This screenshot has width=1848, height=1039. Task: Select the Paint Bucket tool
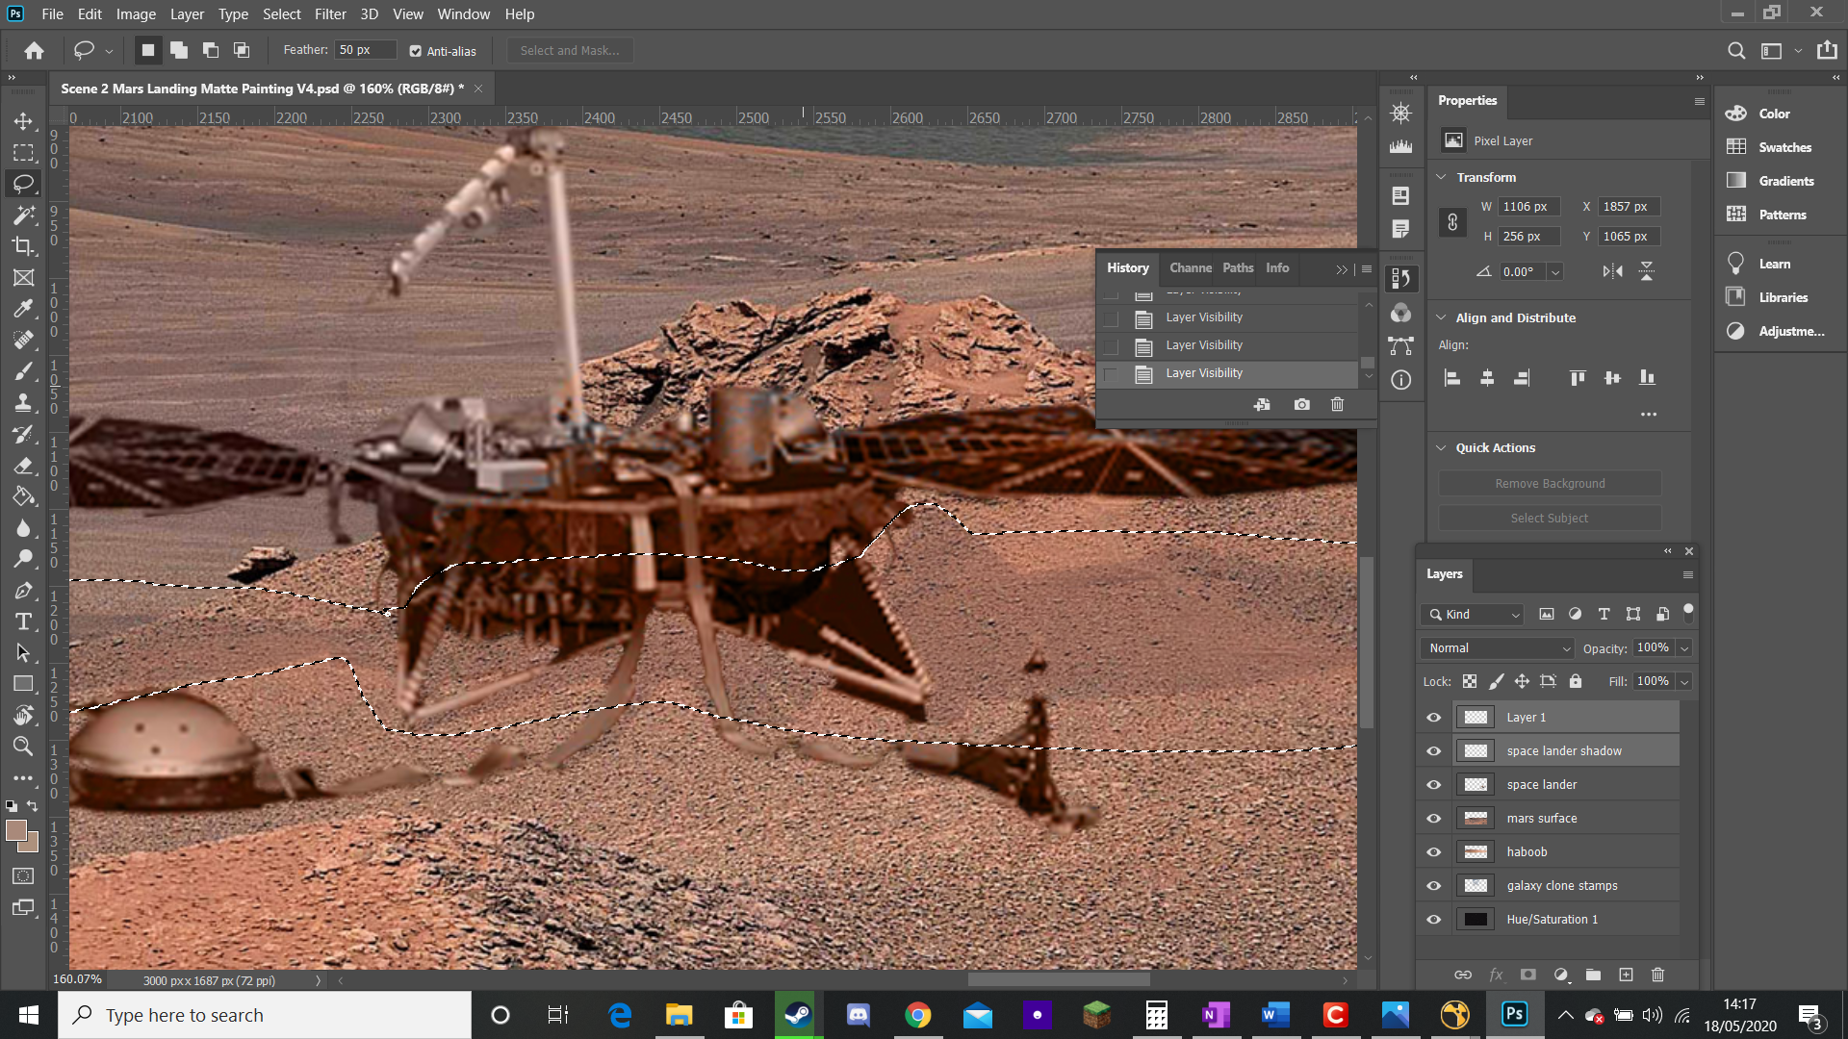[23, 496]
